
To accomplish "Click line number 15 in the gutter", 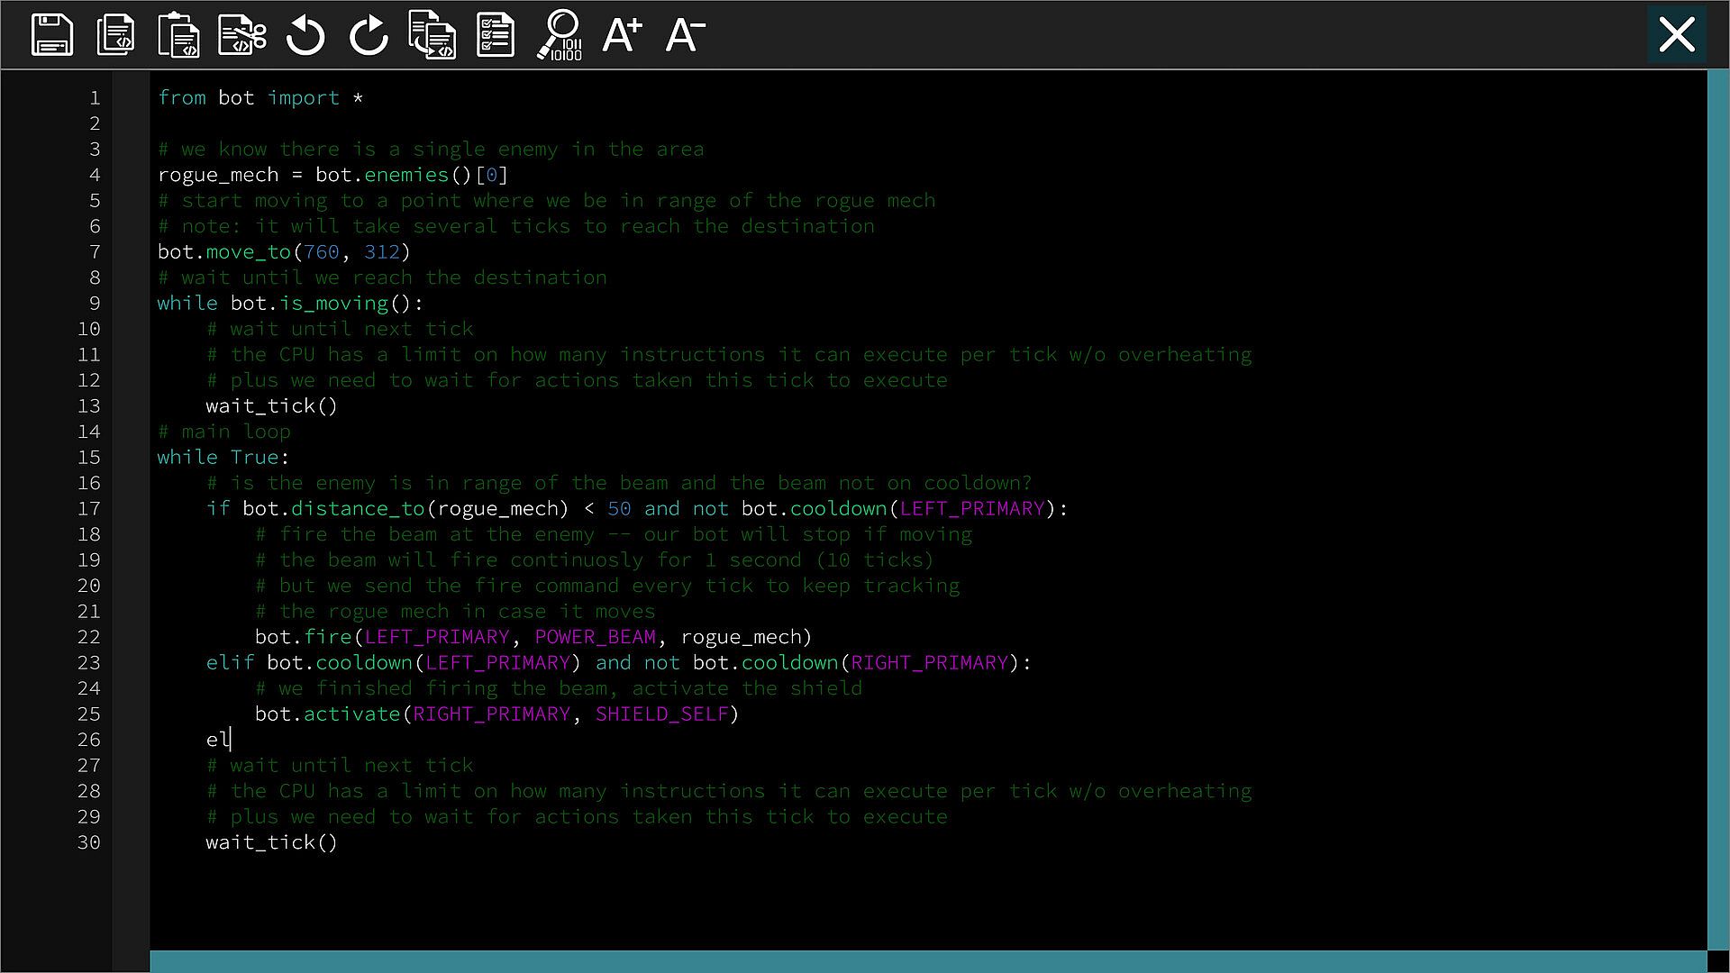I will (x=89, y=458).
